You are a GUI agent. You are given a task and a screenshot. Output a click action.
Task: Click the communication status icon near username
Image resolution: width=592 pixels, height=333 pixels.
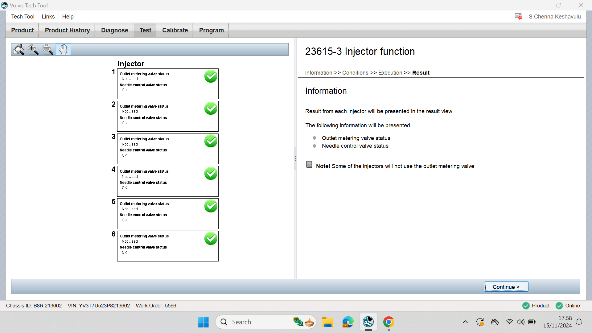(x=519, y=16)
